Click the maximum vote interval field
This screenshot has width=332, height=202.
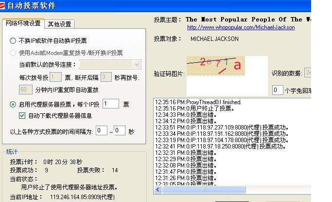pyautogui.click(x=119, y=130)
